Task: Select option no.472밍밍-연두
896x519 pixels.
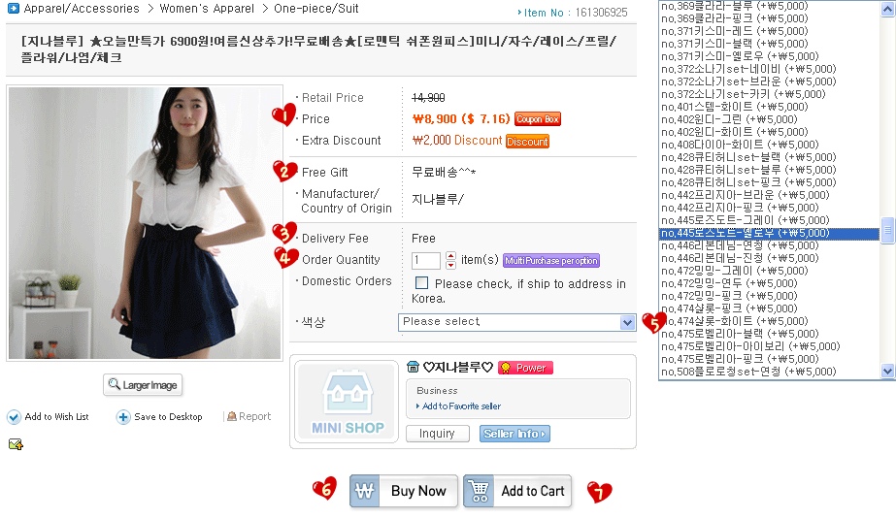Action: [769, 283]
